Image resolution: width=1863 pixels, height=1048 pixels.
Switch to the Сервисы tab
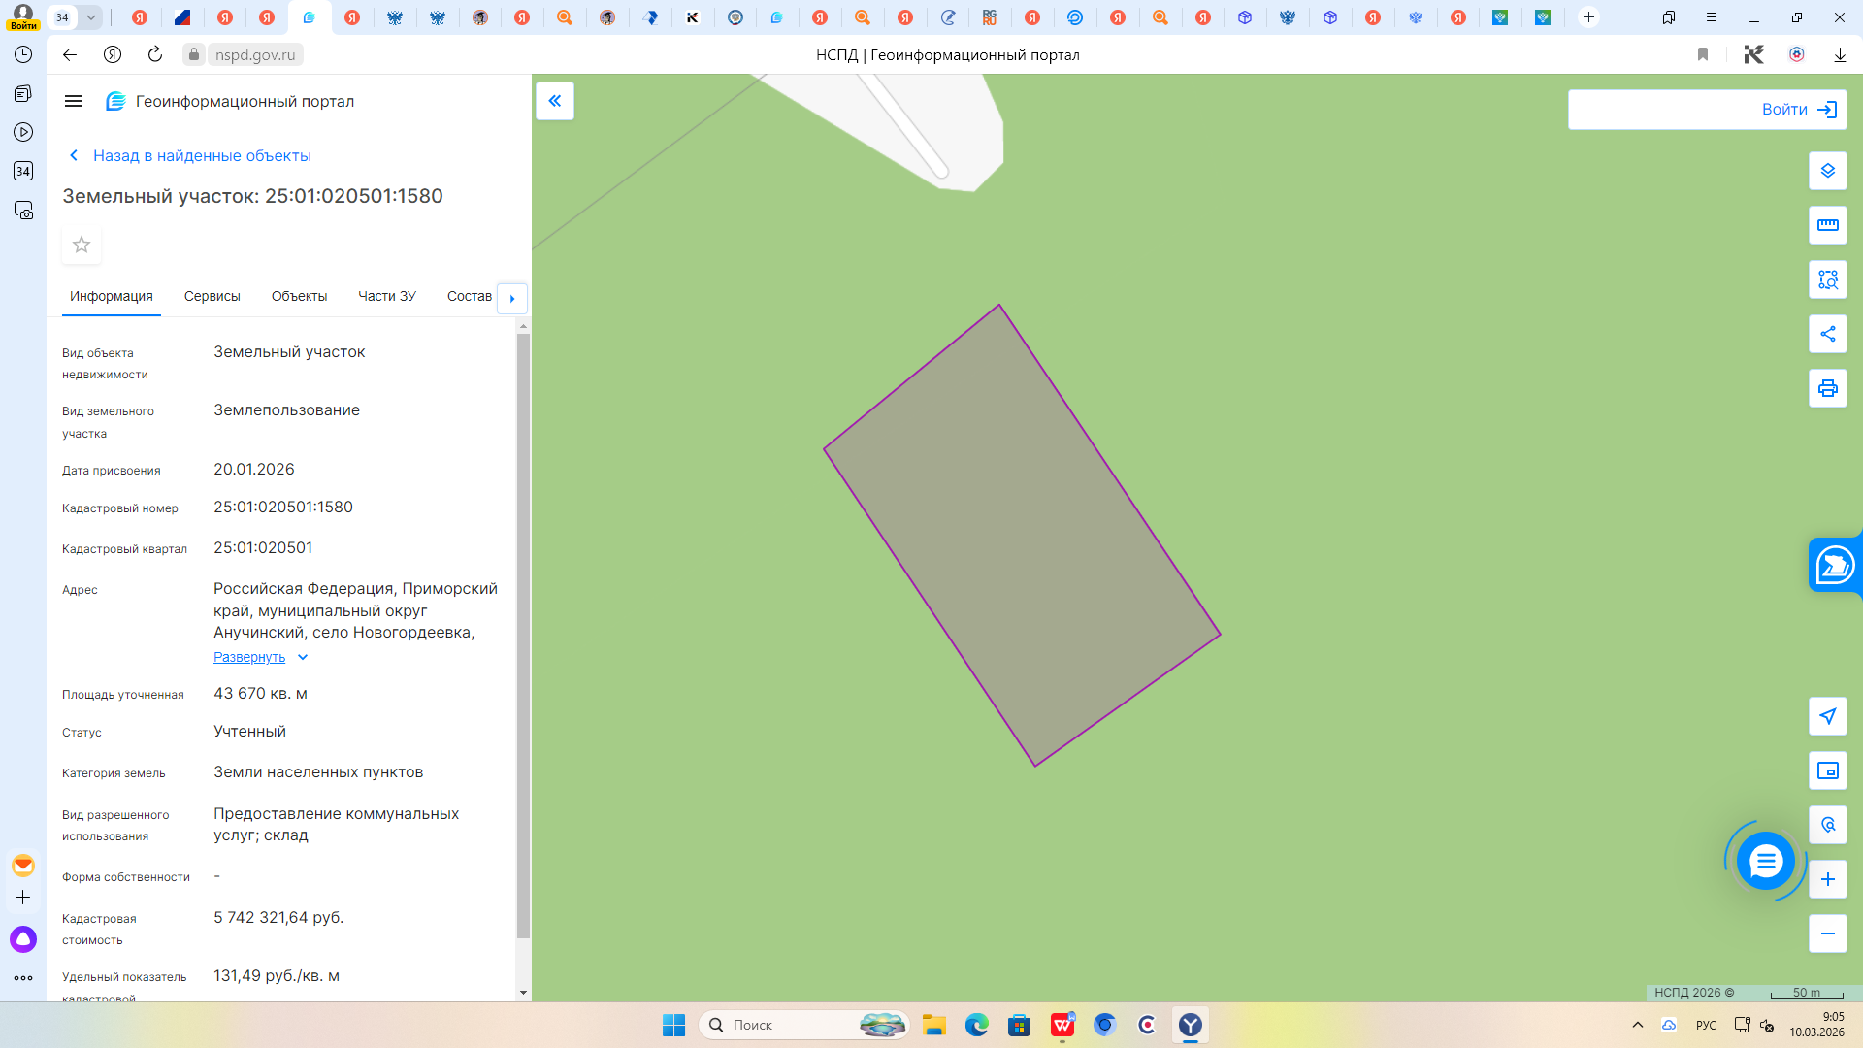tap(212, 296)
